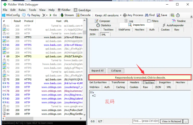
Task: Open the Rules menu
Action: (x=22, y=10)
